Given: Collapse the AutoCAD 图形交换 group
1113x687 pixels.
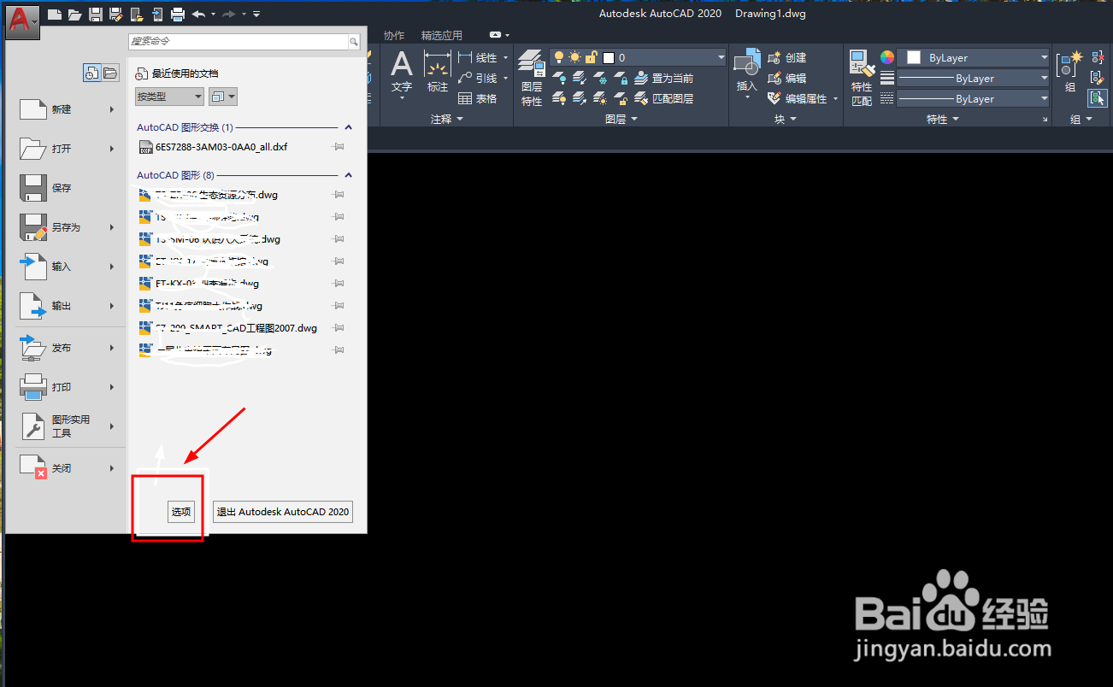Looking at the screenshot, I should (x=348, y=127).
